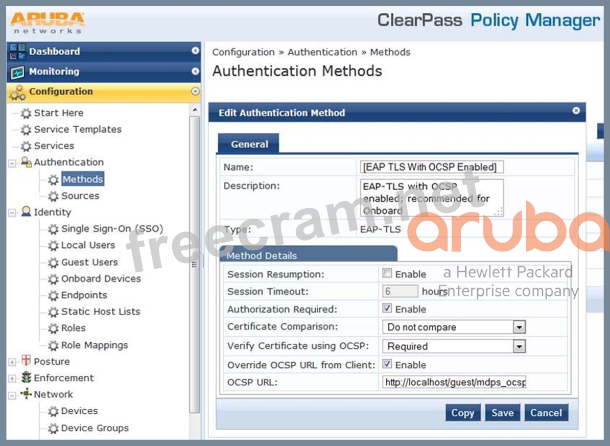Click the Onboard Devices gear icon
This screenshot has width=610, height=446.
click(x=53, y=279)
